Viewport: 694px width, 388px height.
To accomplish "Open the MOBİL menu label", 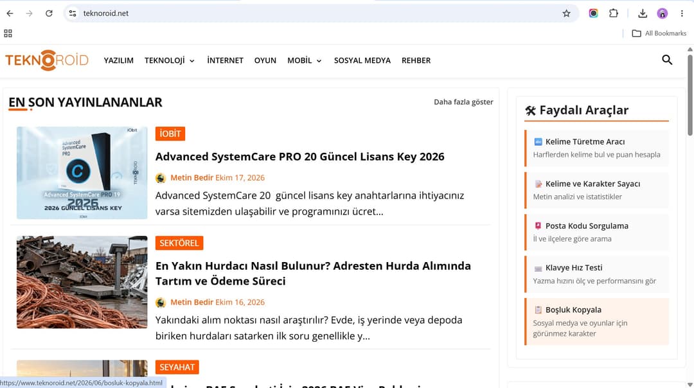I will pos(299,60).
